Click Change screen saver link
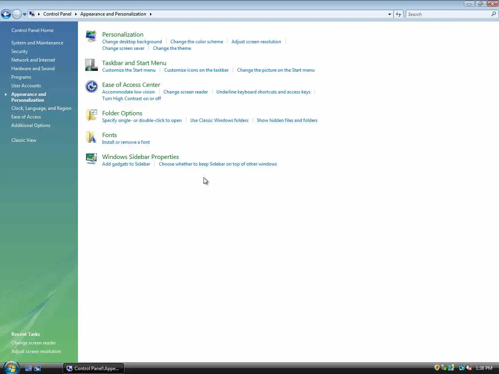The width and height of the screenshot is (499, 374). point(123,48)
